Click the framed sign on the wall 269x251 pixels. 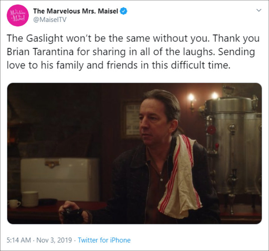click(x=130, y=120)
